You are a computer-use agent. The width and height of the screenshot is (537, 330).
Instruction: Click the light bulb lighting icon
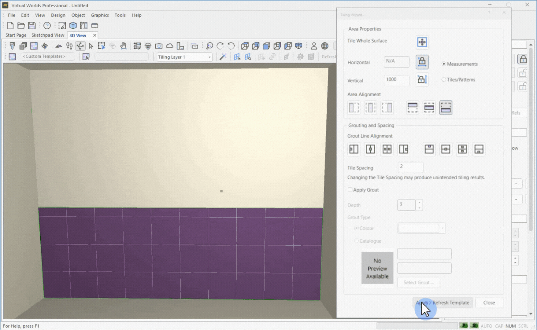[148, 46]
